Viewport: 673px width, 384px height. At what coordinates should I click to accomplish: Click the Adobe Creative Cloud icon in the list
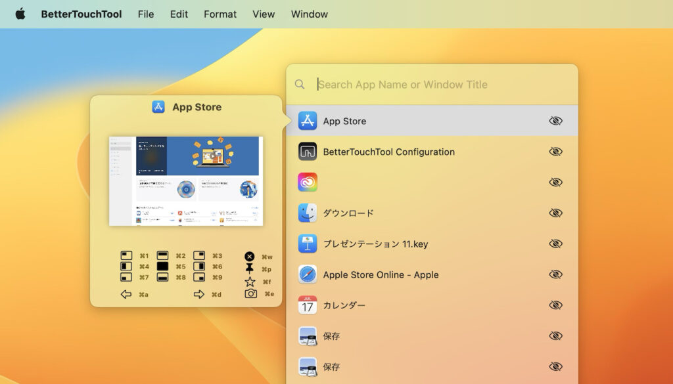pos(306,182)
